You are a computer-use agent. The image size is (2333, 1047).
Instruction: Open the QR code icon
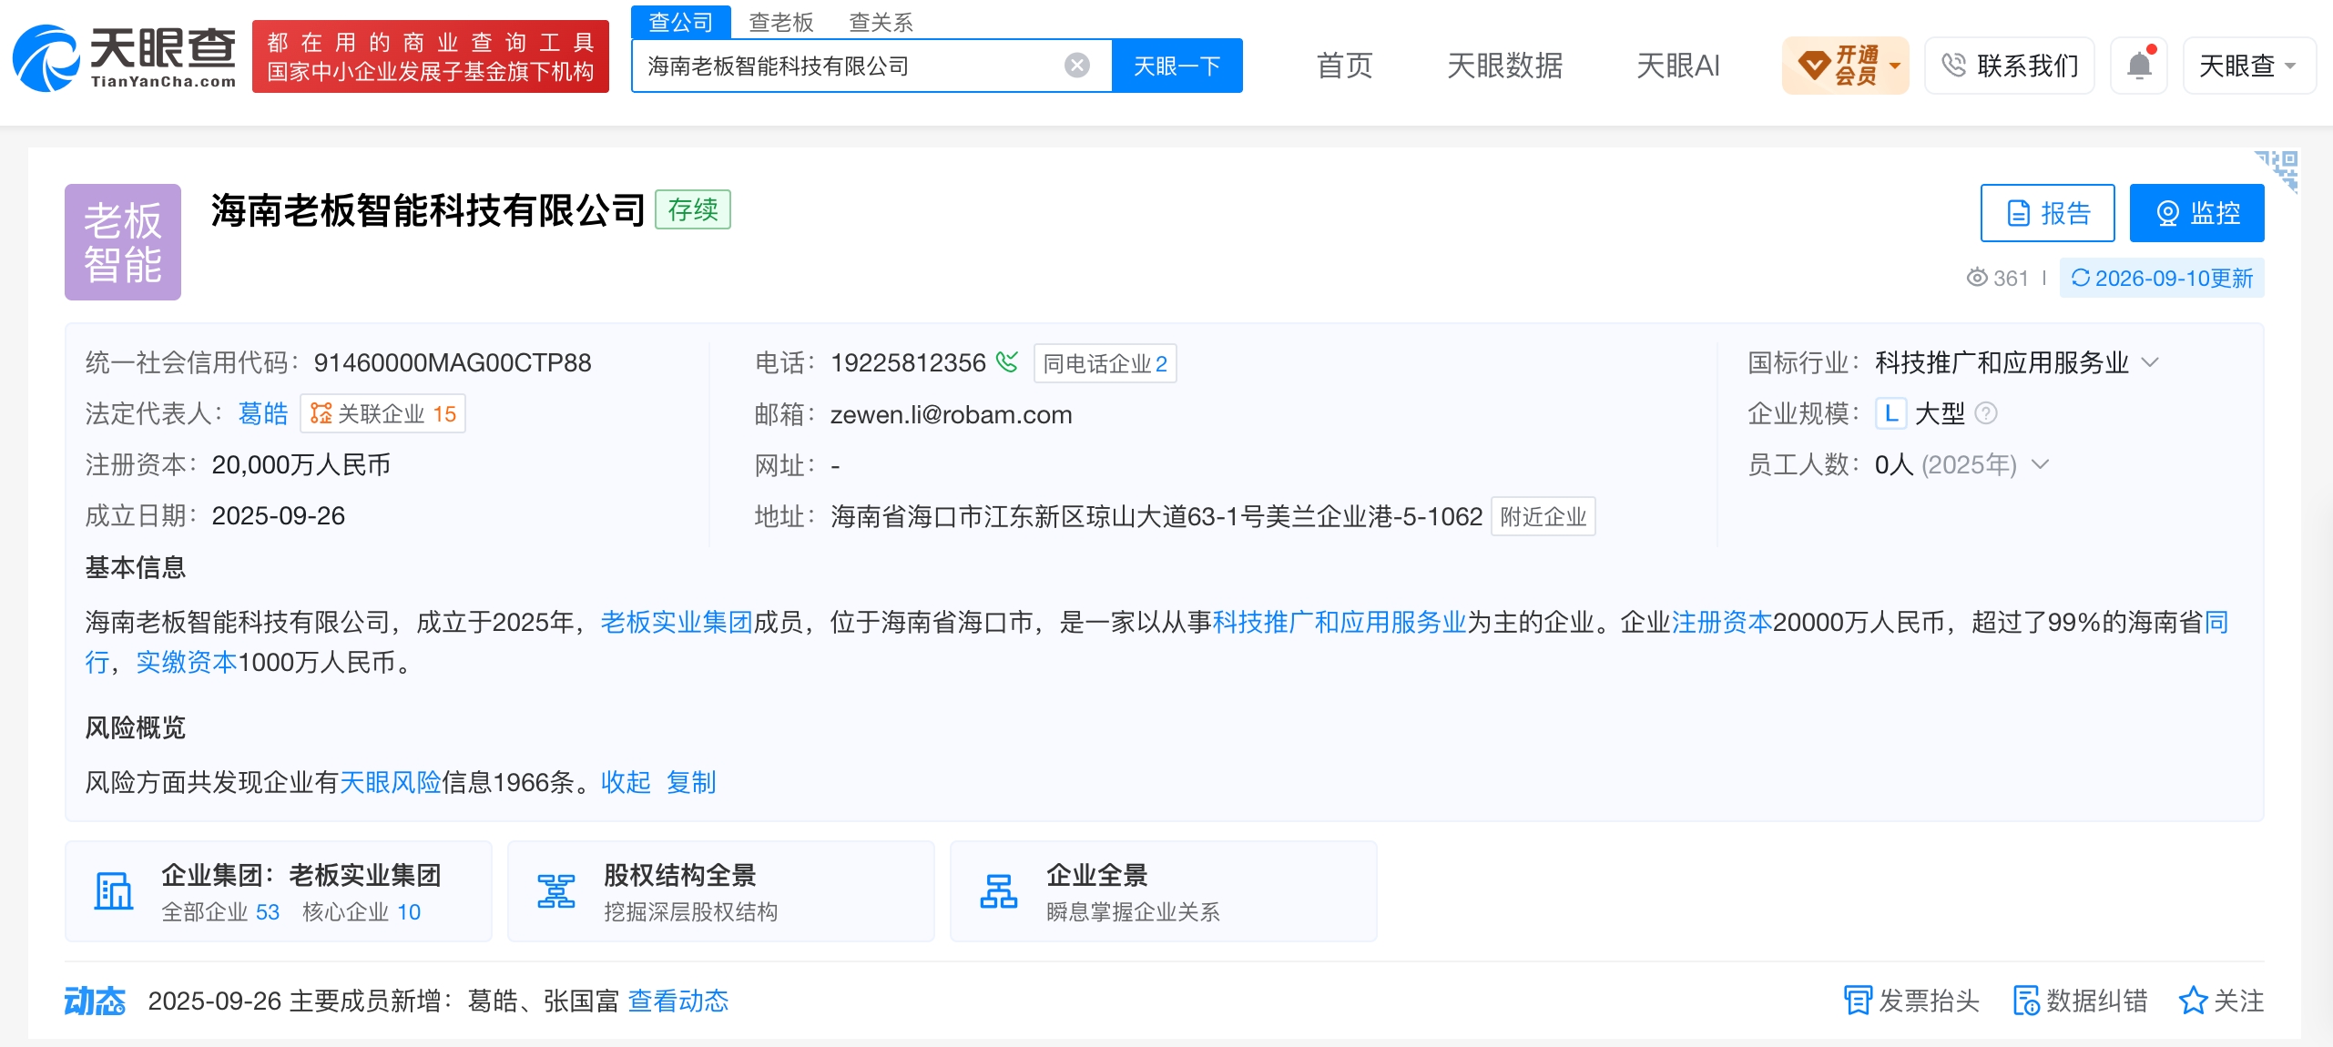2277,171
